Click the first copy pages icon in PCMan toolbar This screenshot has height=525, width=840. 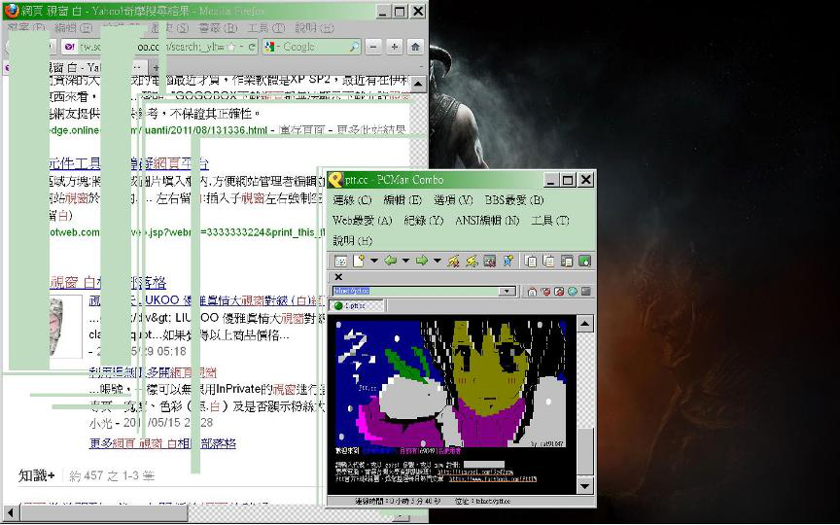531,261
